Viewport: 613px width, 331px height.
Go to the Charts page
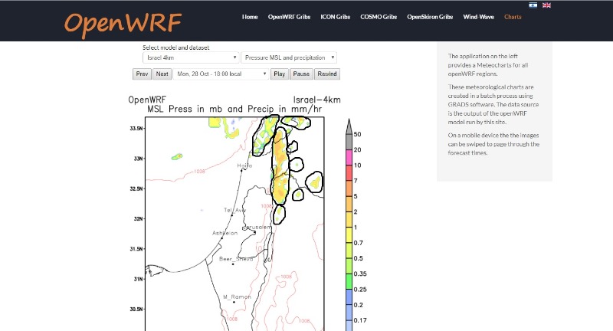pos(513,17)
